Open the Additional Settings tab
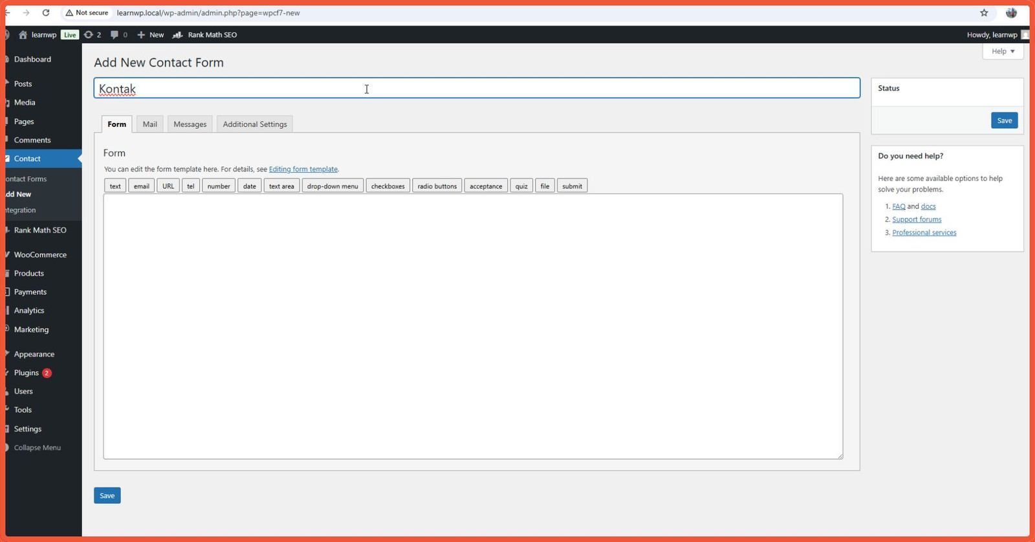The height and width of the screenshot is (542, 1035). (x=254, y=124)
